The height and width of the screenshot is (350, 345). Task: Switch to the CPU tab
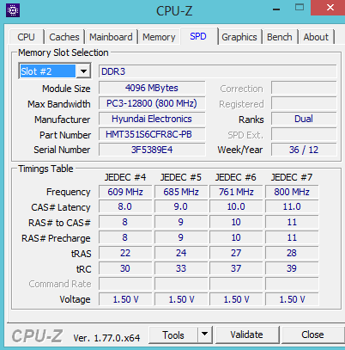[26, 37]
